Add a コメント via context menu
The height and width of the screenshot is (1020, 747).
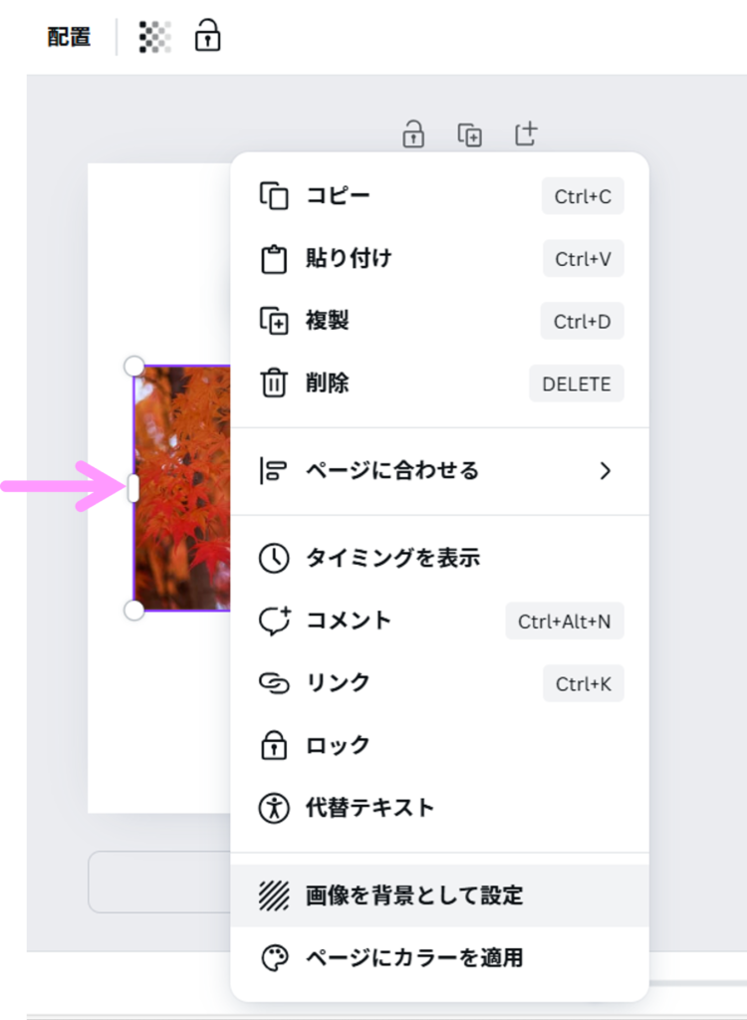(x=349, y=621)
